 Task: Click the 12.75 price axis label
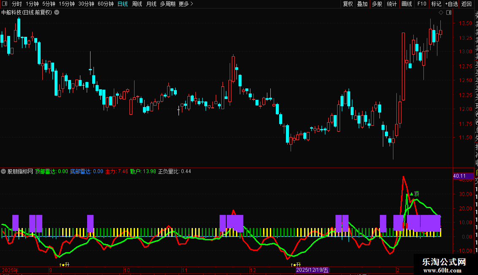pyautogui.click(x=465, y=66)
